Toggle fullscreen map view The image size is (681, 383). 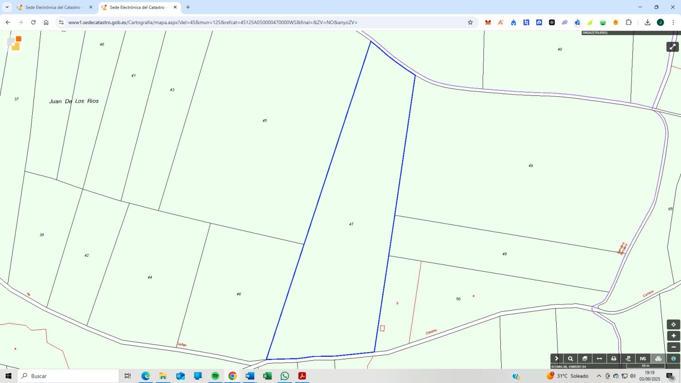tap(672, 47)
